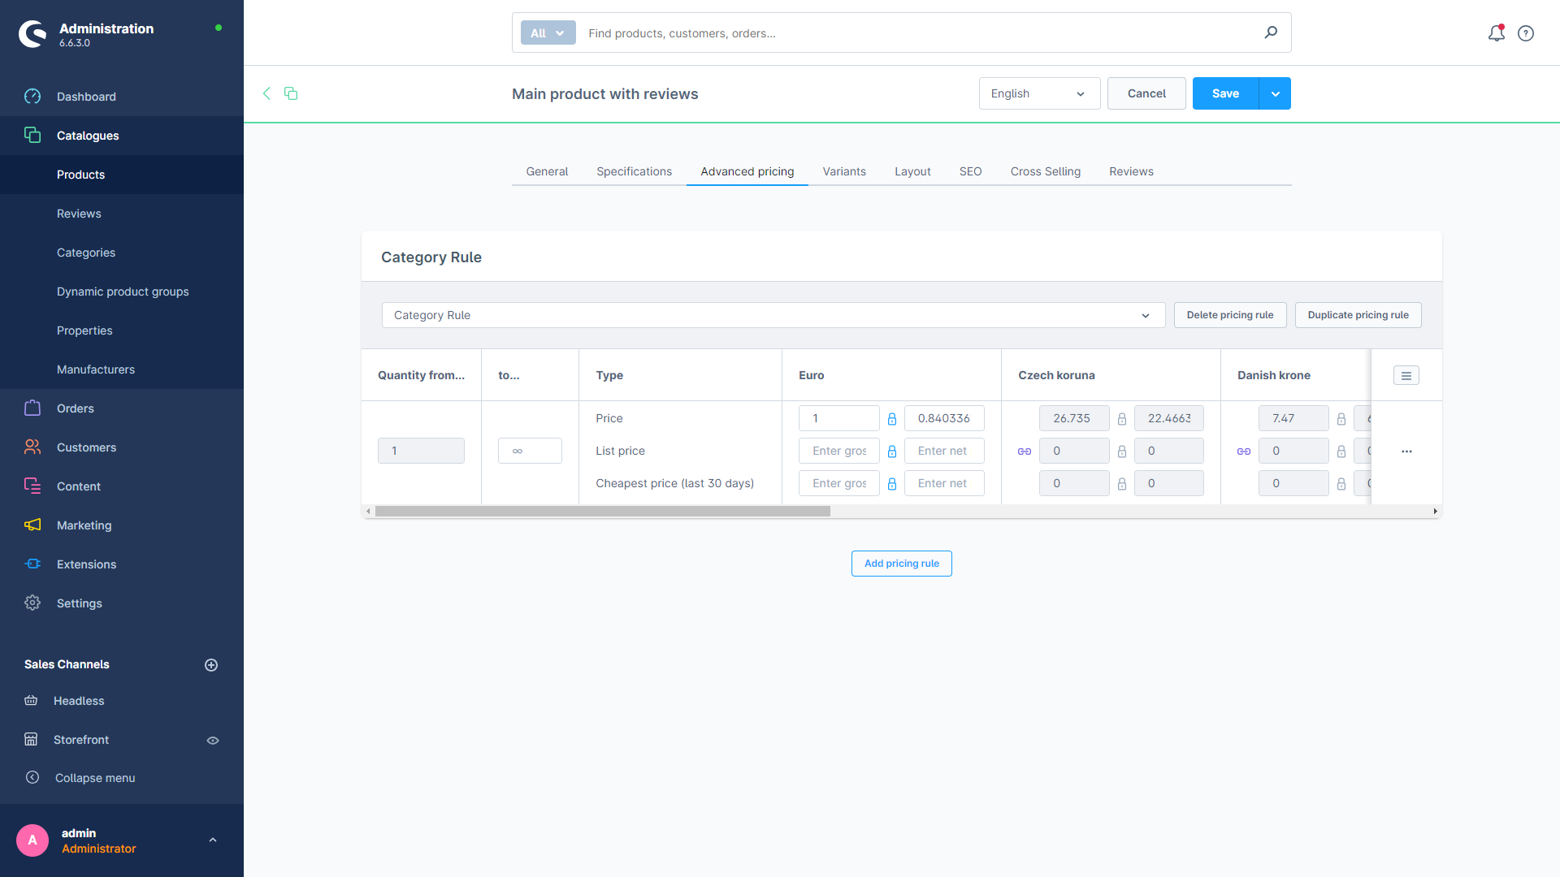The image size is (1560, 877).
Task: Open Dynamic product groups in sidebar
Action: 122,292
